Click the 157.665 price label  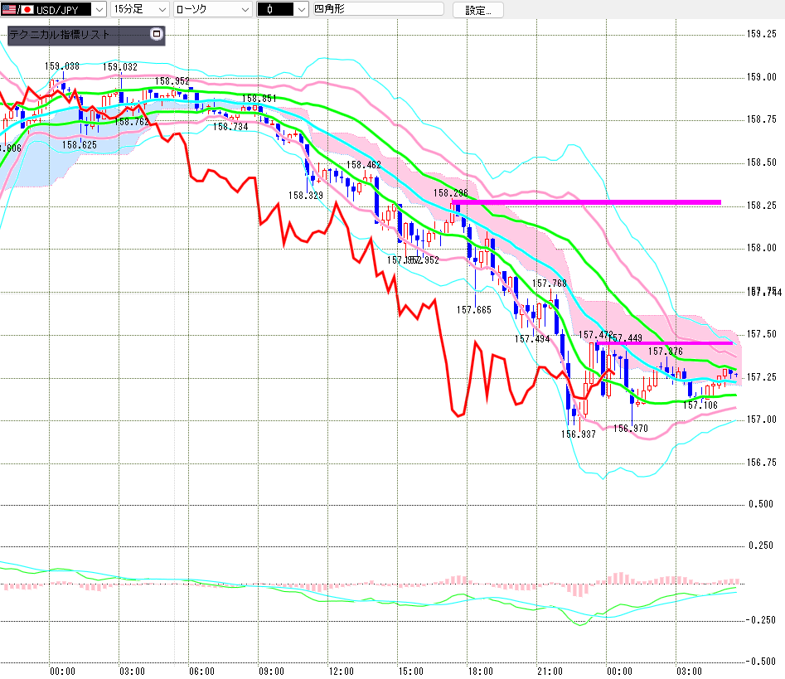[474, 310]
